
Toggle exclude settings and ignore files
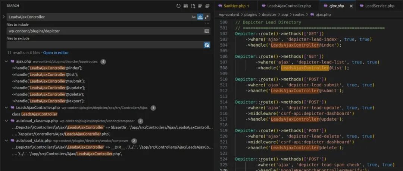(x=207, y=45)
